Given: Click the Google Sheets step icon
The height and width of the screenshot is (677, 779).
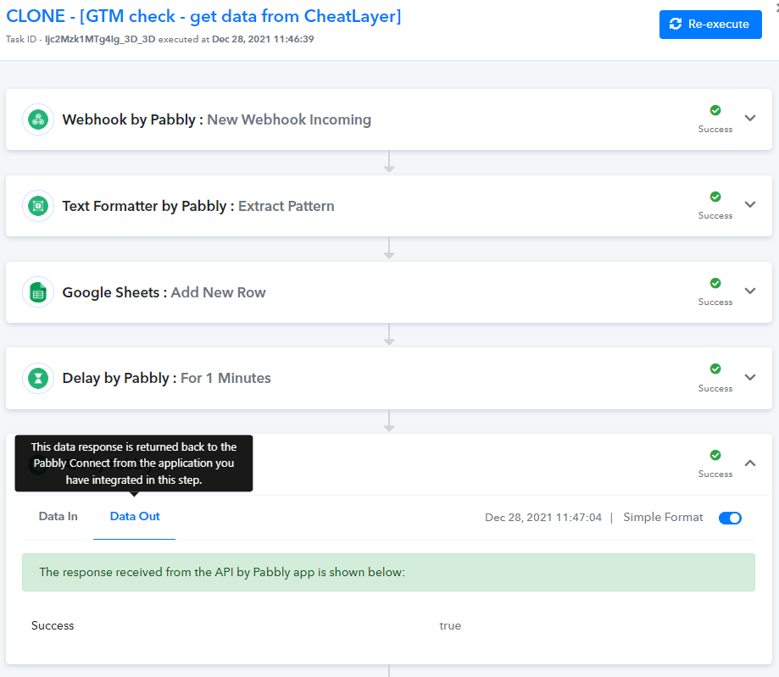Looking at the screenshot, I should click(x=37, y=292).
